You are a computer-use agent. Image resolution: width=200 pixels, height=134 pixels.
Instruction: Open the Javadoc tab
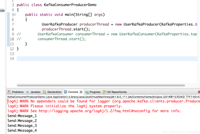click(x=33, y=92)
